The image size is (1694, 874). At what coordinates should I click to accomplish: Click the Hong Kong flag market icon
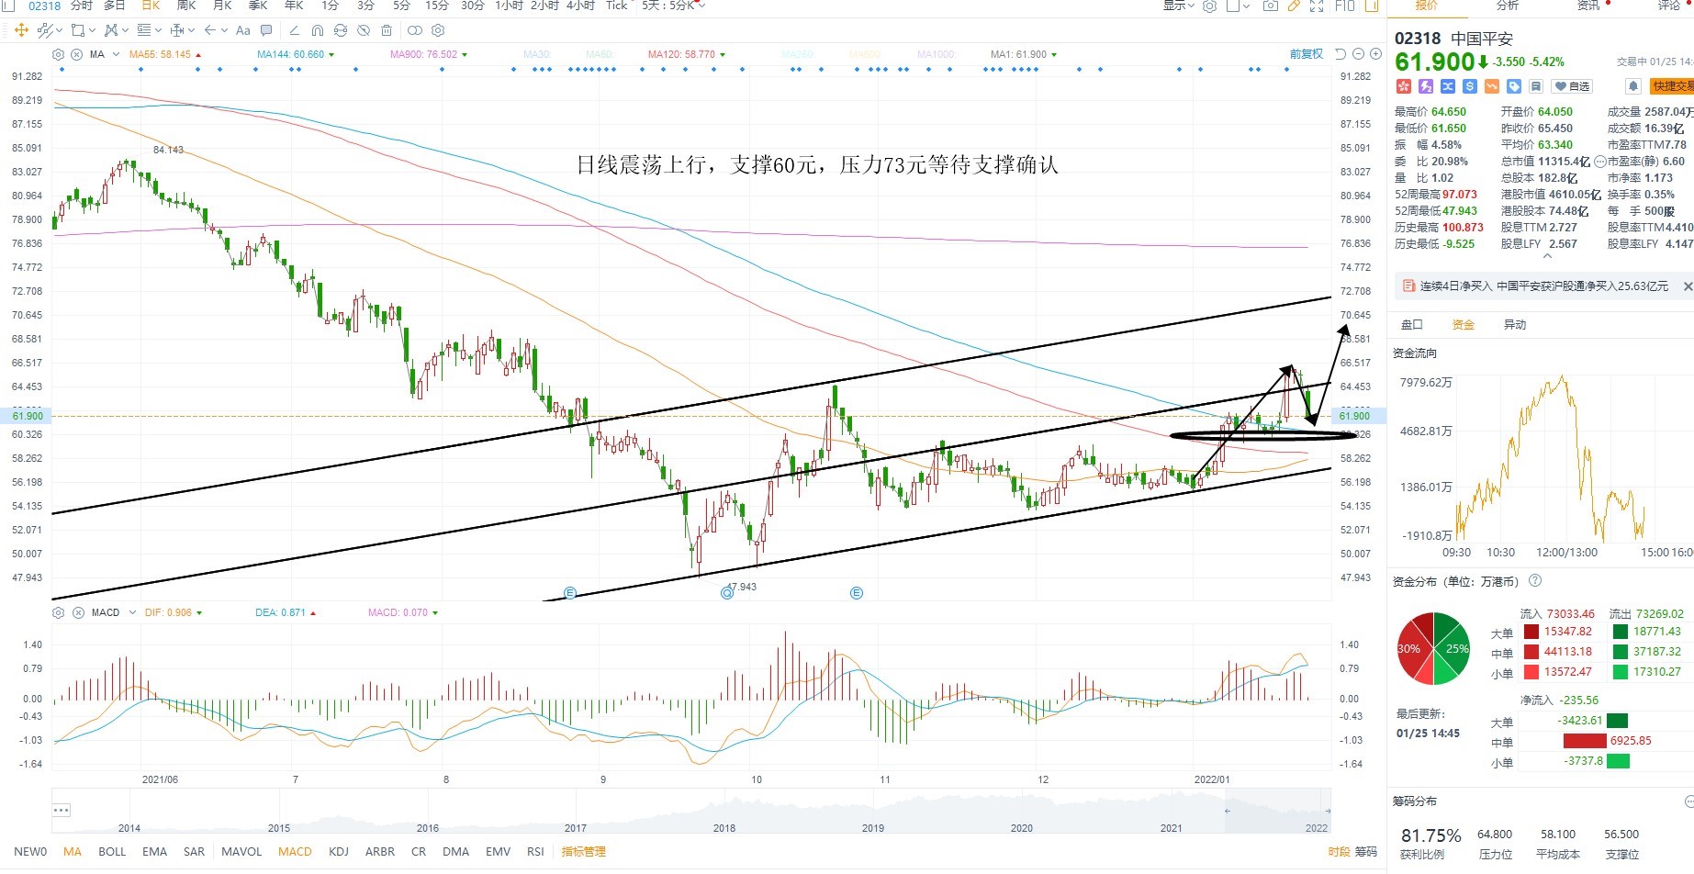(x=1404, y=86)
